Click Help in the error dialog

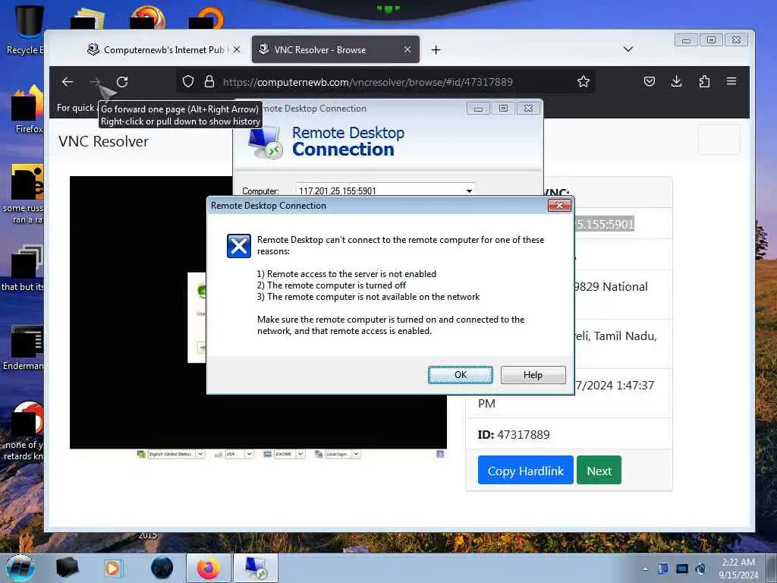click(533, 375)
